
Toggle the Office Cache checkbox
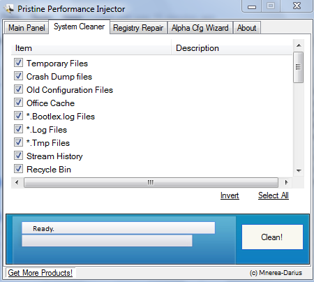[18, 103]
